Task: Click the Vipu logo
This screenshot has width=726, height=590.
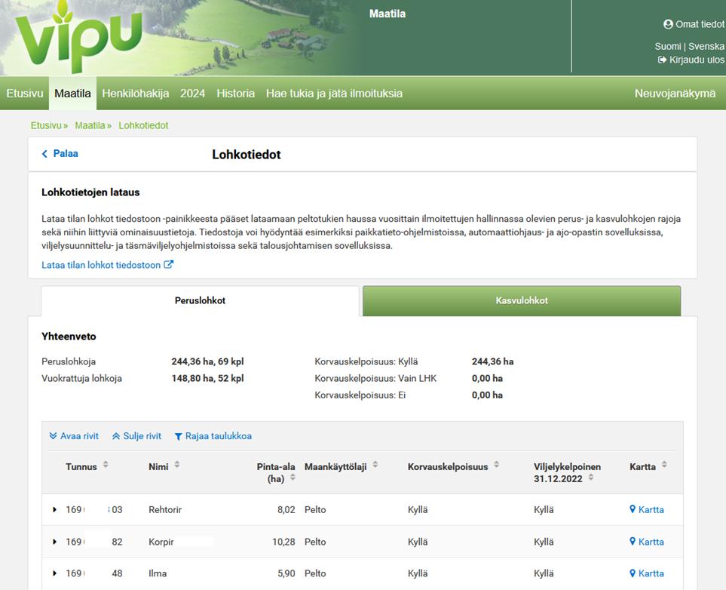Action: [x=78, y=38]
